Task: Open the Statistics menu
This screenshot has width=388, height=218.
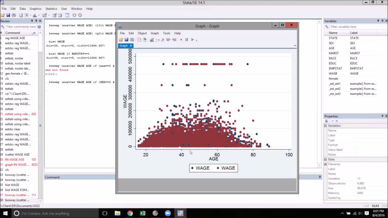Action: click(x=51, y=8)
